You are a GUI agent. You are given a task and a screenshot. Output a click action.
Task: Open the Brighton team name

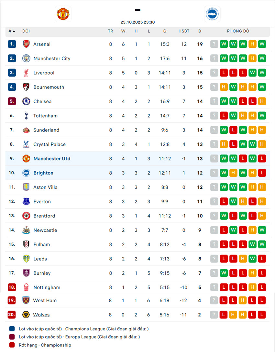pyautogui.click(x=43, y=173)
